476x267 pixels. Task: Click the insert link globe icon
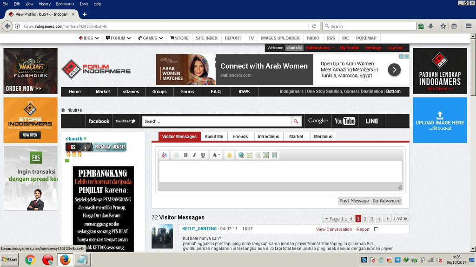point(241,155)
